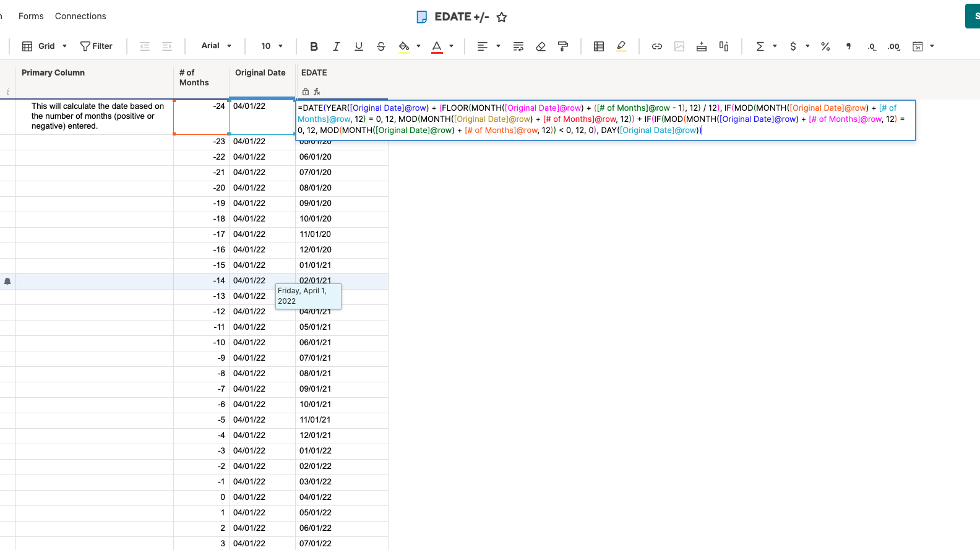Apply percentage format
Screen dimensions: 980x550
[825, 46]
